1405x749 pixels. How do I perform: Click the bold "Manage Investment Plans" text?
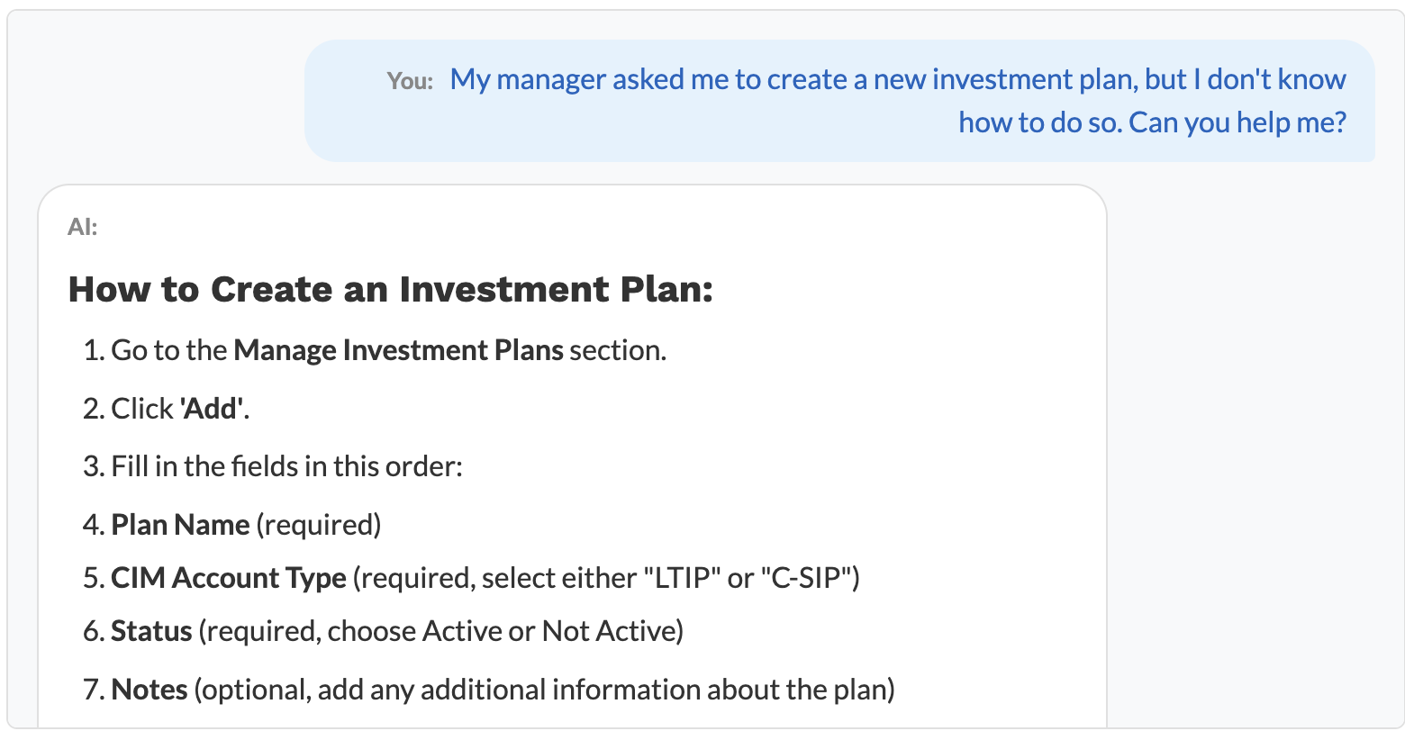(398, 350)
